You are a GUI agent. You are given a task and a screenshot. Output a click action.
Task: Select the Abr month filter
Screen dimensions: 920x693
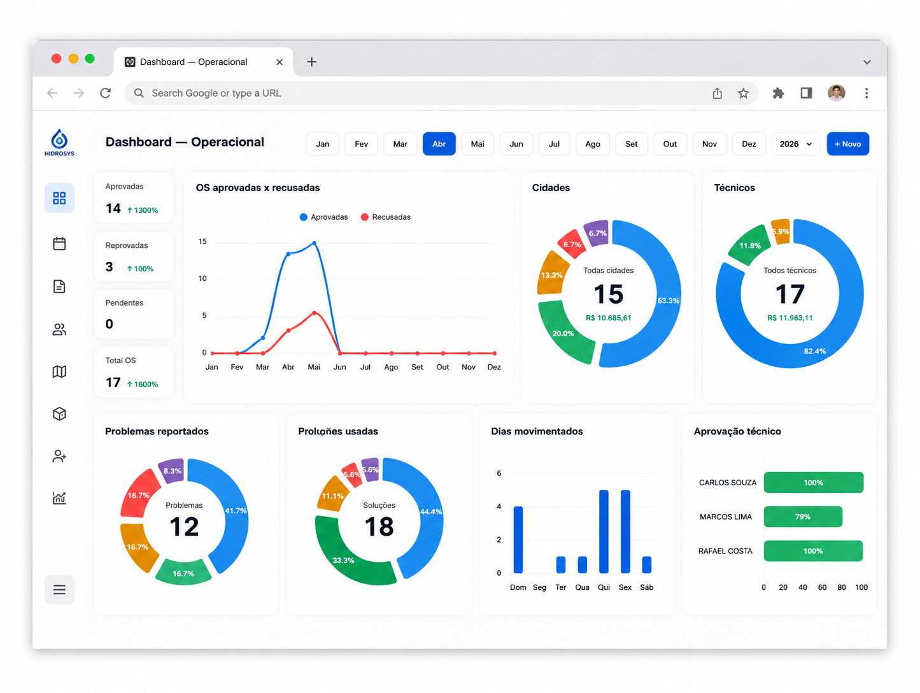439,144
